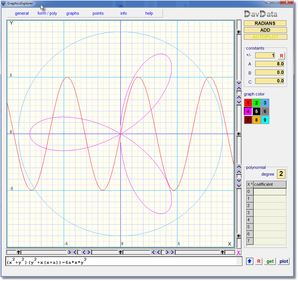Click the constant B value field
This screenshot has width=298, height=281.
(270, 72)
